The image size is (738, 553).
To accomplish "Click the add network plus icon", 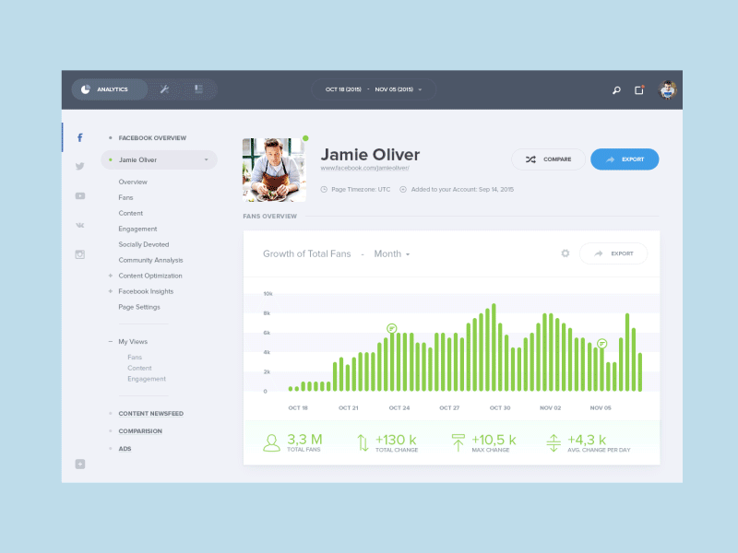I will click(x=80, y=465).
